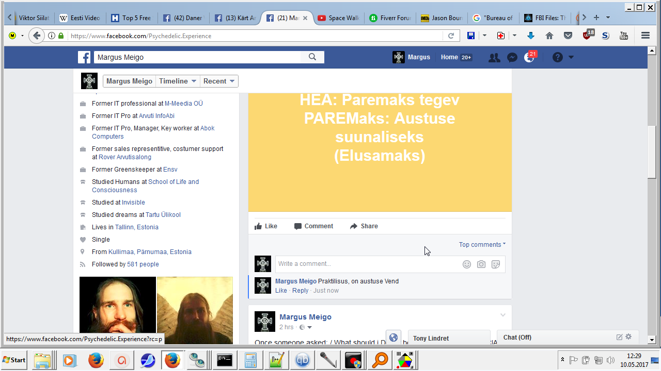Expand the Top comments sorting dropdown
The height and width of the screenshot is (371, 661).
(482, 245)
